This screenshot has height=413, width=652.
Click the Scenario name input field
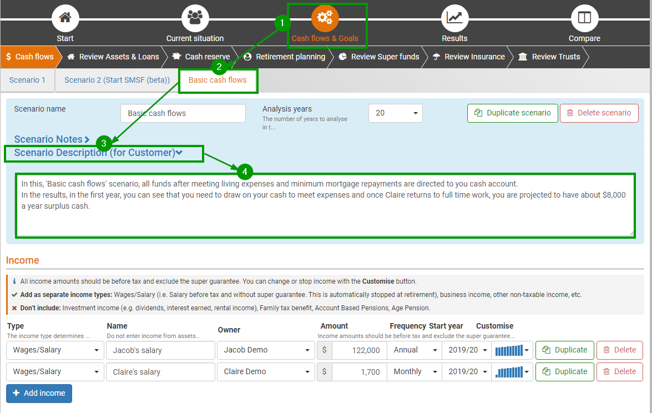click(183, 113)
